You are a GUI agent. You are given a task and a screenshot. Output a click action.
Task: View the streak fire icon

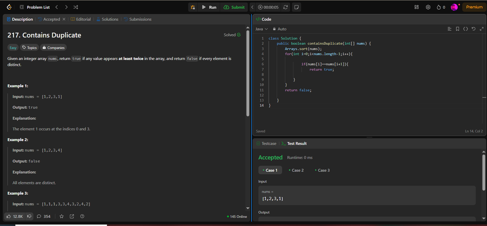[441, 7]
